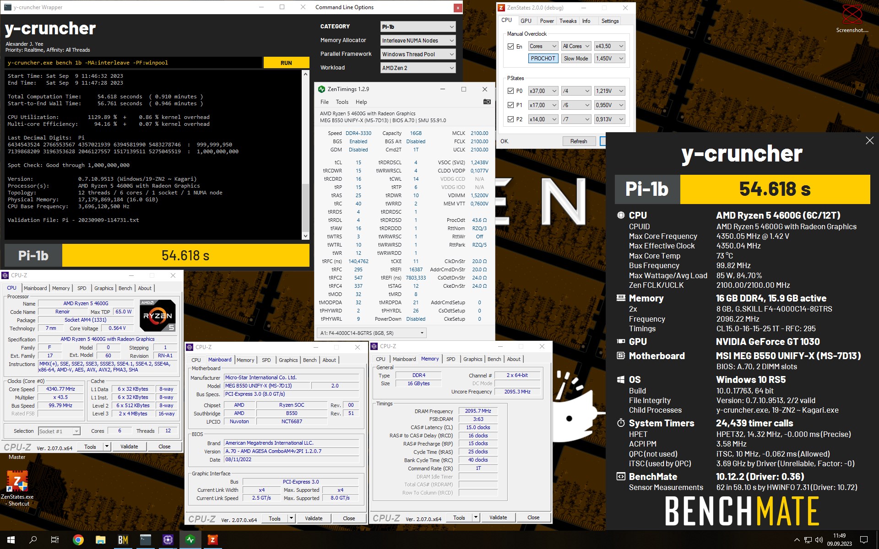Click Close in CPU-Z Mainboard window
Screen dimensions: 879x549
(x=349, y=518)
